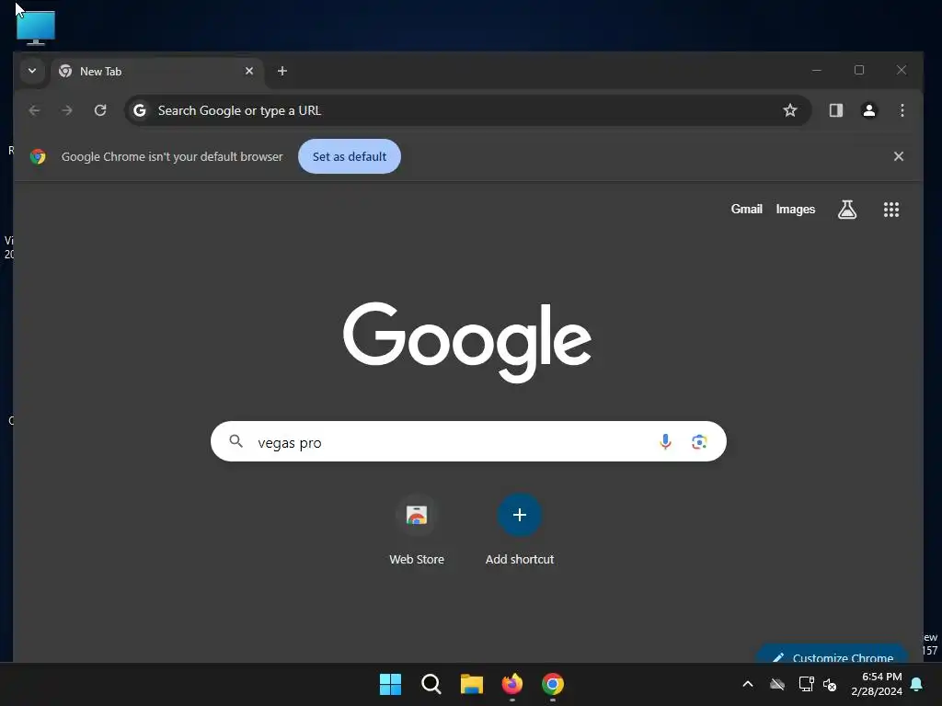Click the Chrome logo in the infobar
The height and width of the screenshot is (706, 942).
38,156
